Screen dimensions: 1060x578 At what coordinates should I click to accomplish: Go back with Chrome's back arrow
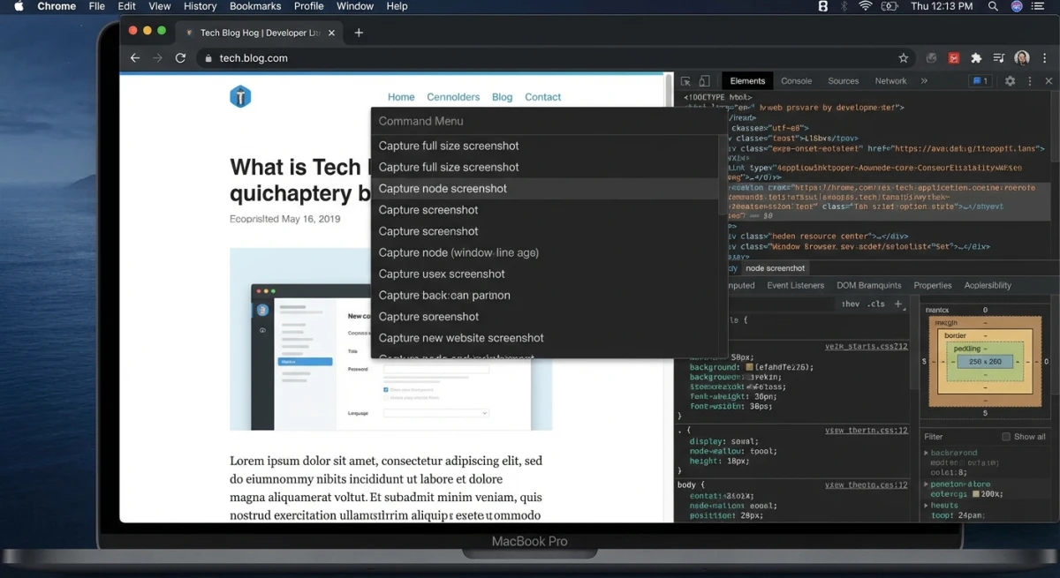(135, 58)
